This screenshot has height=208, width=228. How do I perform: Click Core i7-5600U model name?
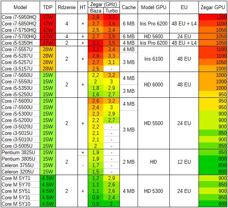click(17, 101)
